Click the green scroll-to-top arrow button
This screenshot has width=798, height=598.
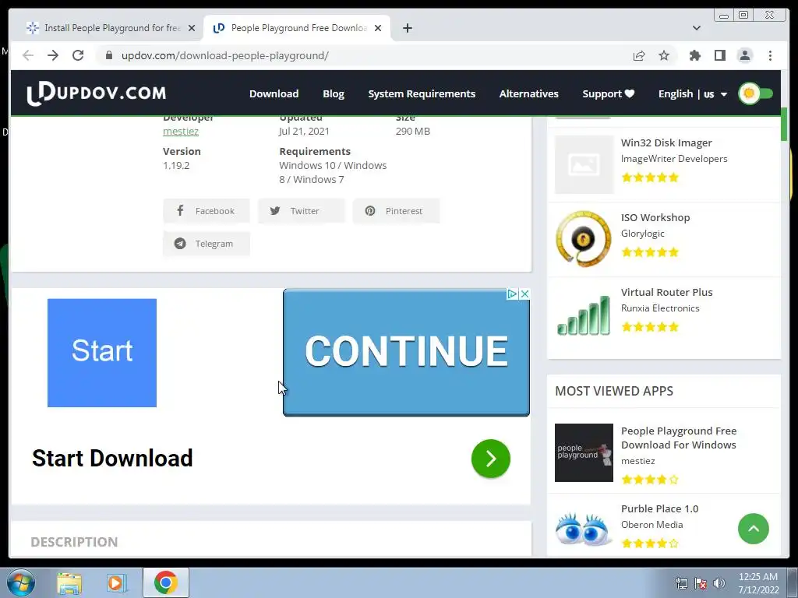[x=754, y=529]
